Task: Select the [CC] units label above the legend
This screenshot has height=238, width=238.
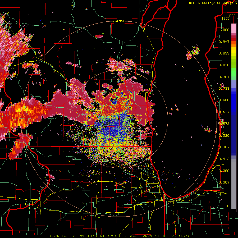Action: pyautogui.click(x=226, y=18)
